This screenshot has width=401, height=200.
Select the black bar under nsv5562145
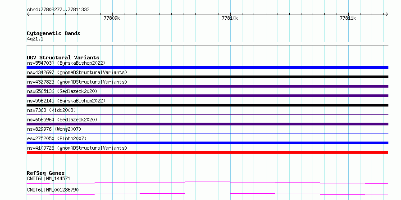point(207,105)
